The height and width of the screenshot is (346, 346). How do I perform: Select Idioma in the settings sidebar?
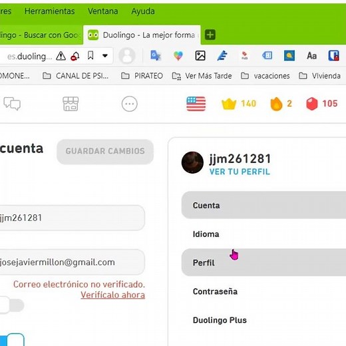(263, 234)
